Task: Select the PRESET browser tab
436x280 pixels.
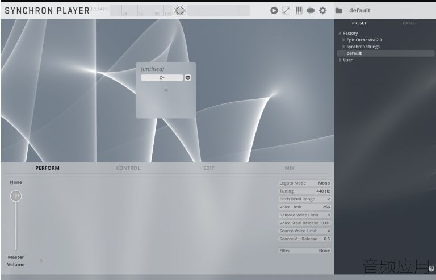Action: pos(359,23)
